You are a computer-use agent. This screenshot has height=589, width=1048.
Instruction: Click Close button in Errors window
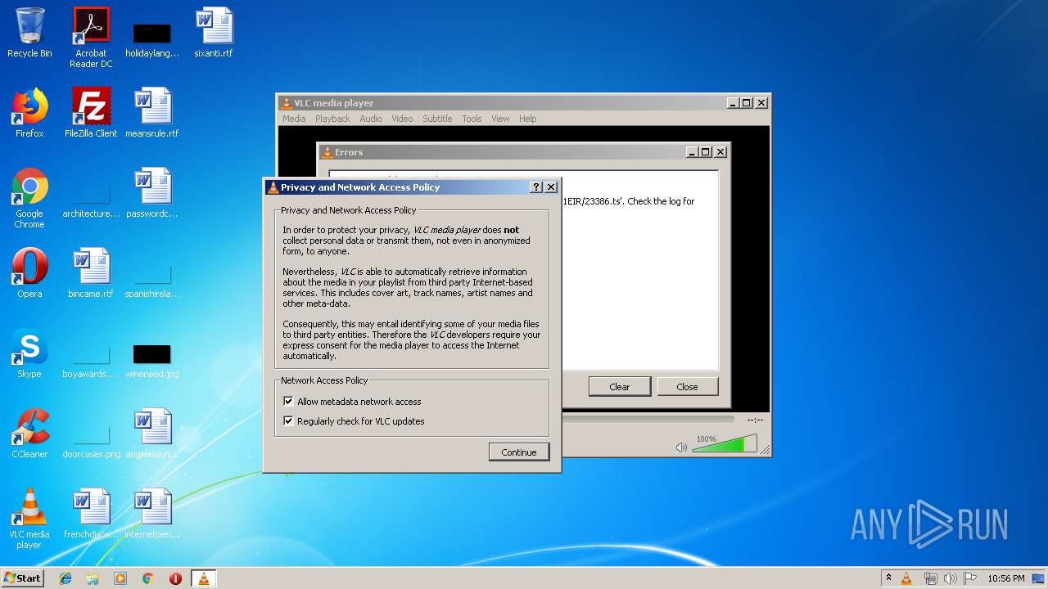click(x=687, y=387)
